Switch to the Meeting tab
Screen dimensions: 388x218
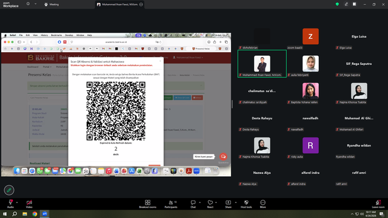pyautogui.click(x=52, y=4)
